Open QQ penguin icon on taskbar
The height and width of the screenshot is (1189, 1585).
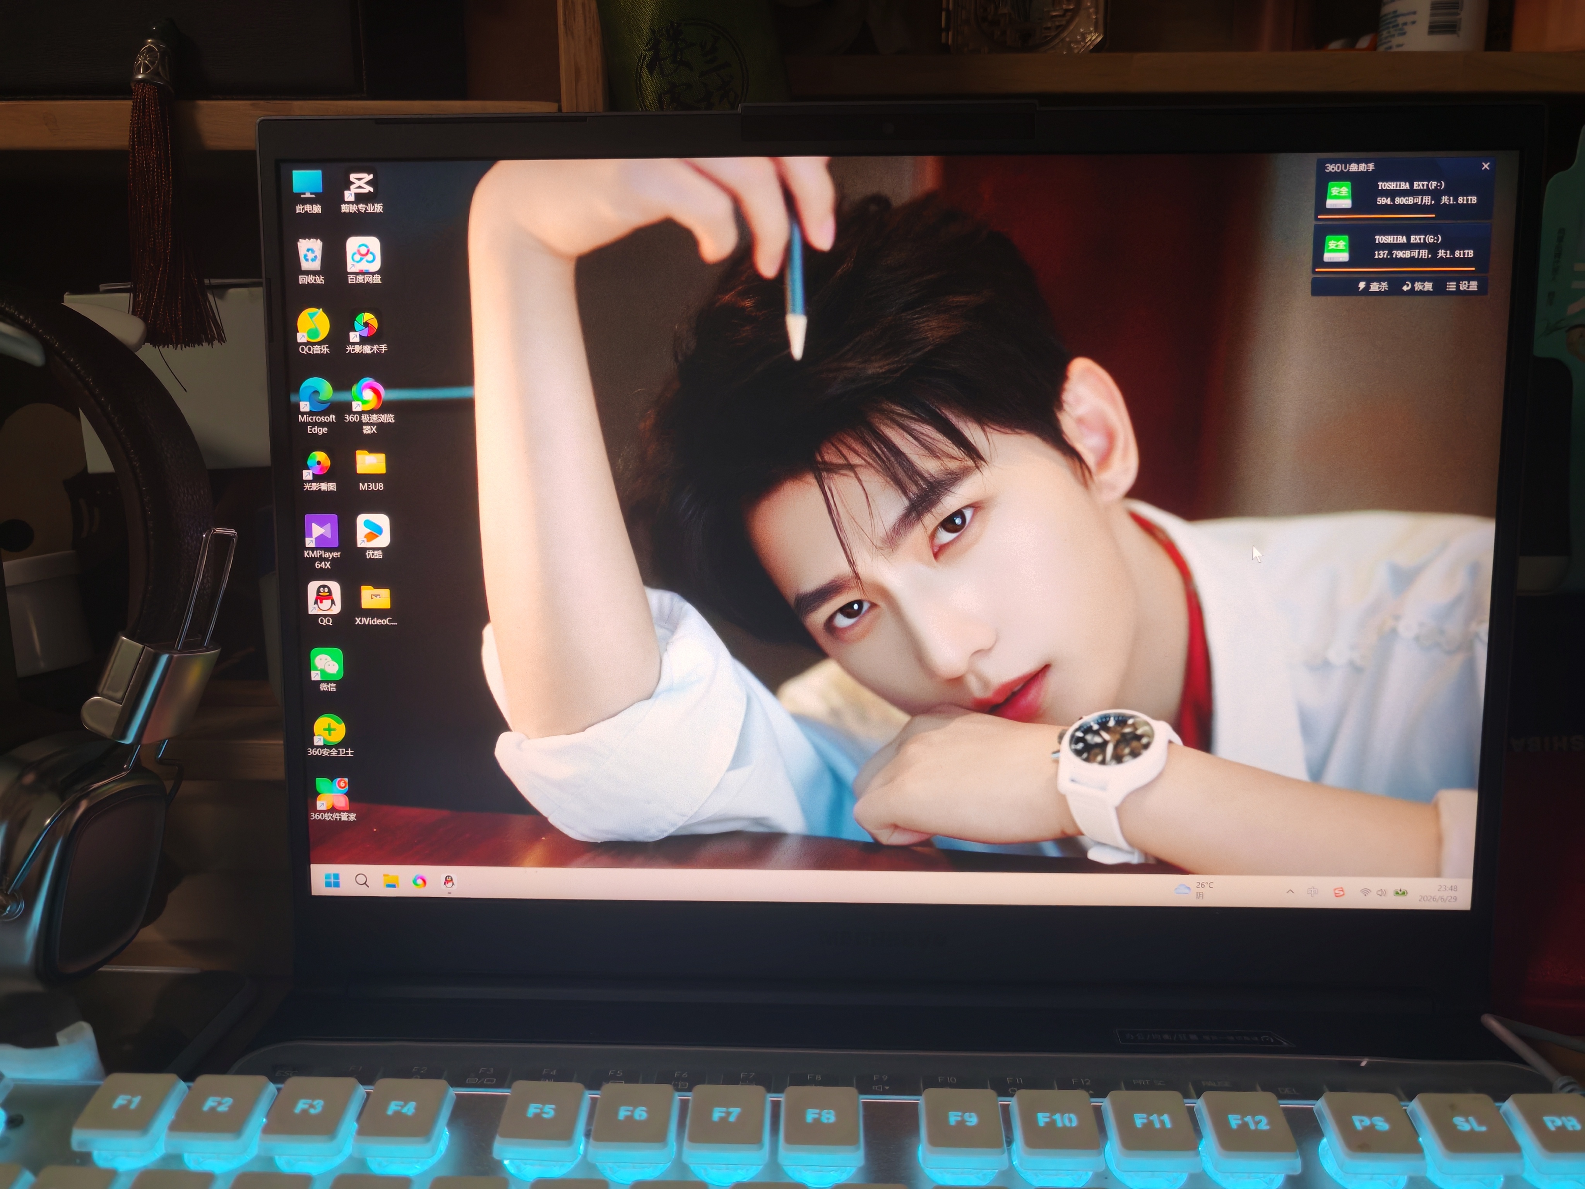(x=449, y=882)
